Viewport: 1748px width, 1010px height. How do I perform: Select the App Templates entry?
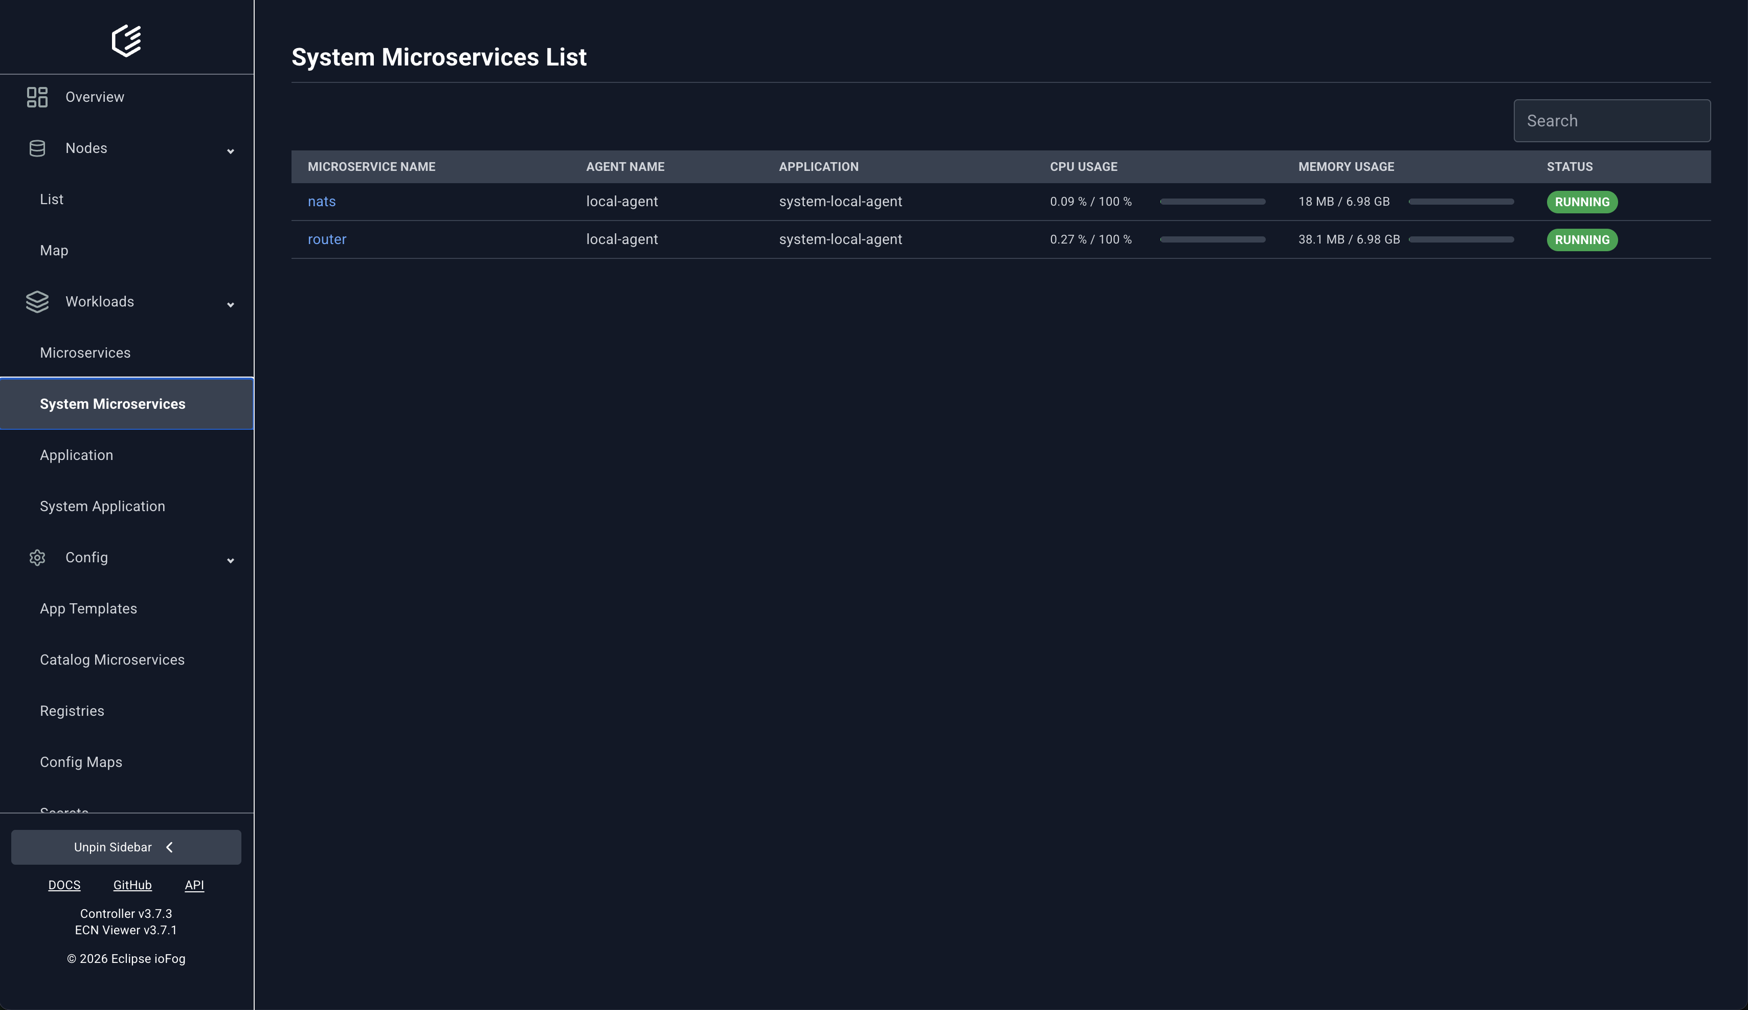(88, 608)
